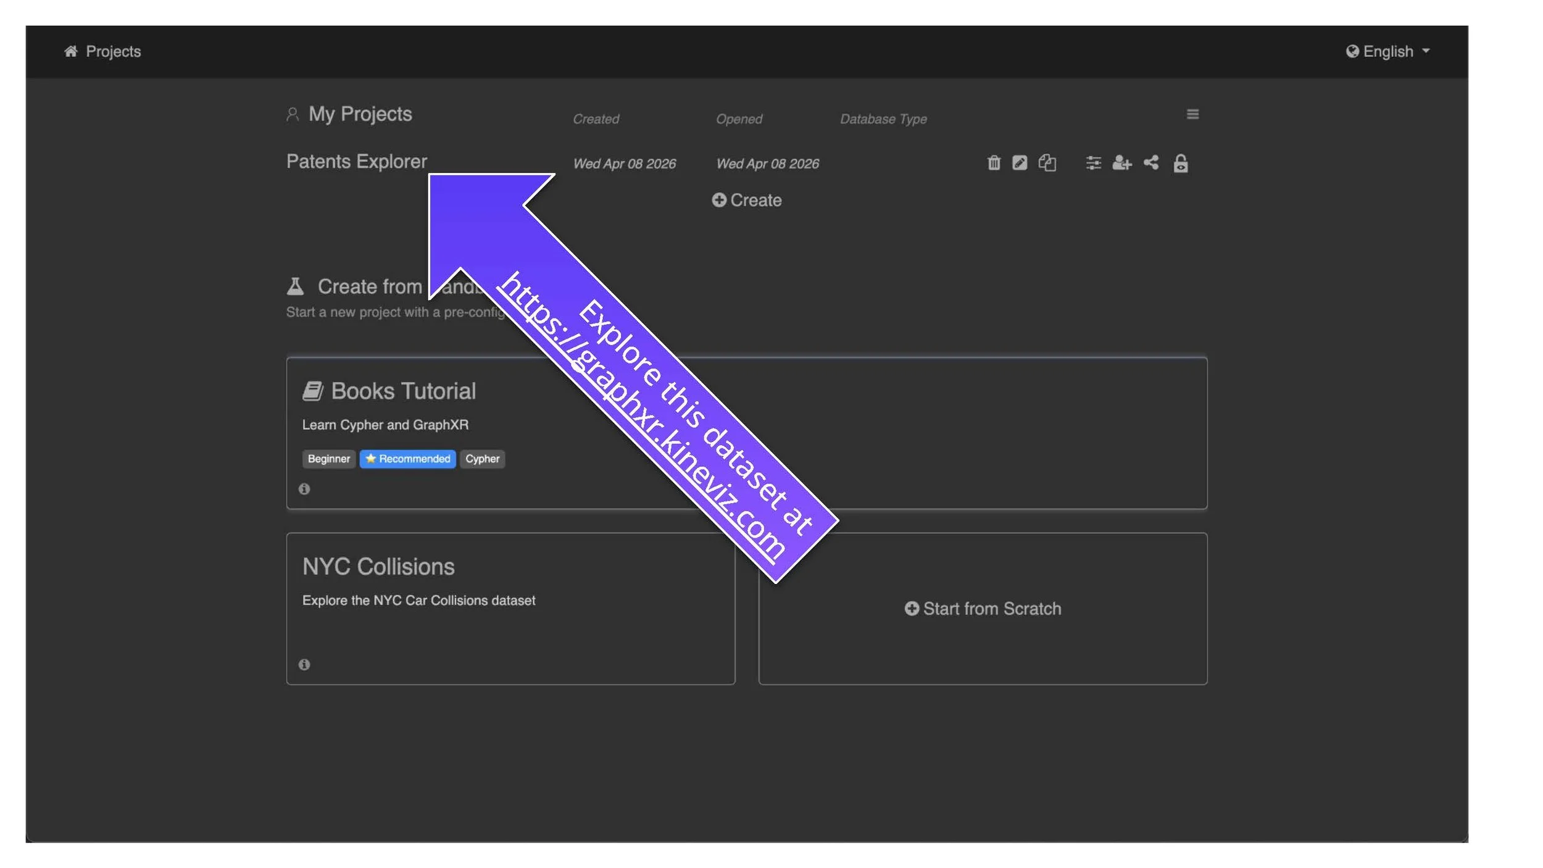
Task: Toggle the lock visibility icon for the project
Action: [1180, 164]
